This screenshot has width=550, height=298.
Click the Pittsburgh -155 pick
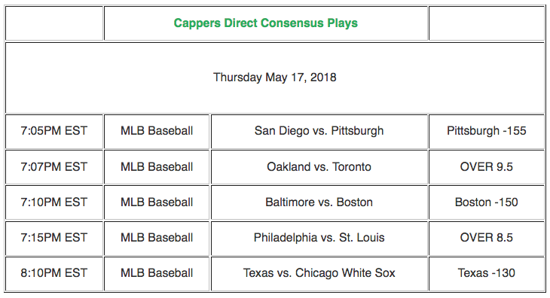pos(486,131)
